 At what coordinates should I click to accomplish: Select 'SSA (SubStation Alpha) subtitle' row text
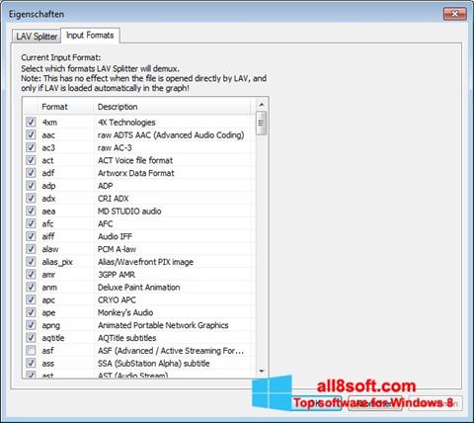pyautogui.click(x=154, y=364)
